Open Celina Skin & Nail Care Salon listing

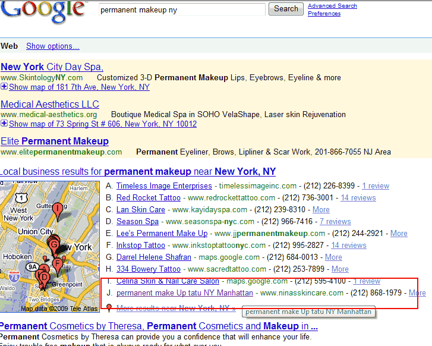tap(168, 281)
